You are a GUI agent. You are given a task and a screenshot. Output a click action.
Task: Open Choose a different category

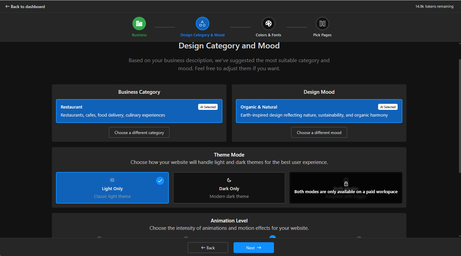139,133
